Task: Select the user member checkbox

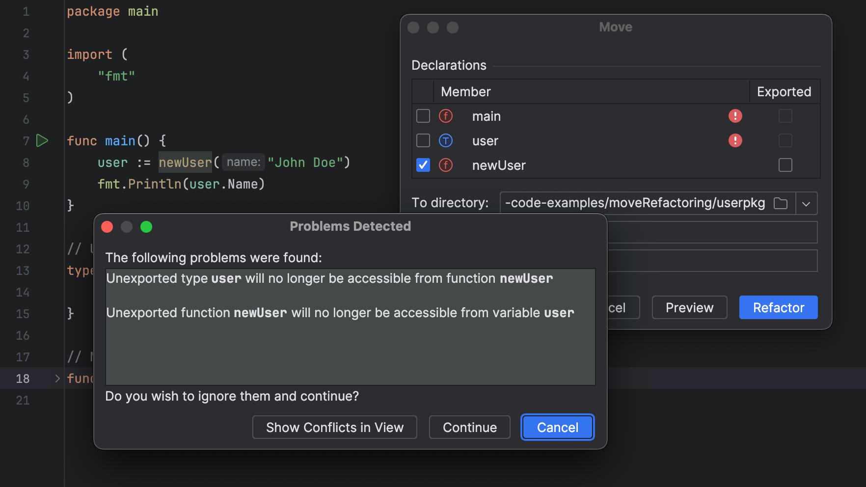Action: [423, 140]
